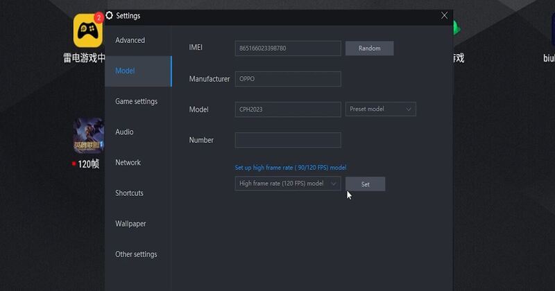This screenshot has height=291, width=555.
Task: Click the empty Number input field
Action: point(288,140)
